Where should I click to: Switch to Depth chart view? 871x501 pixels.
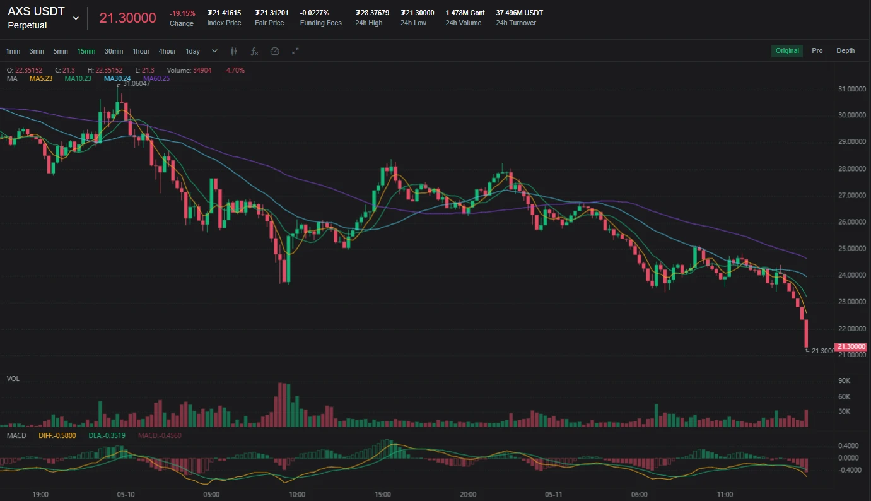click(x=846, y=50)
